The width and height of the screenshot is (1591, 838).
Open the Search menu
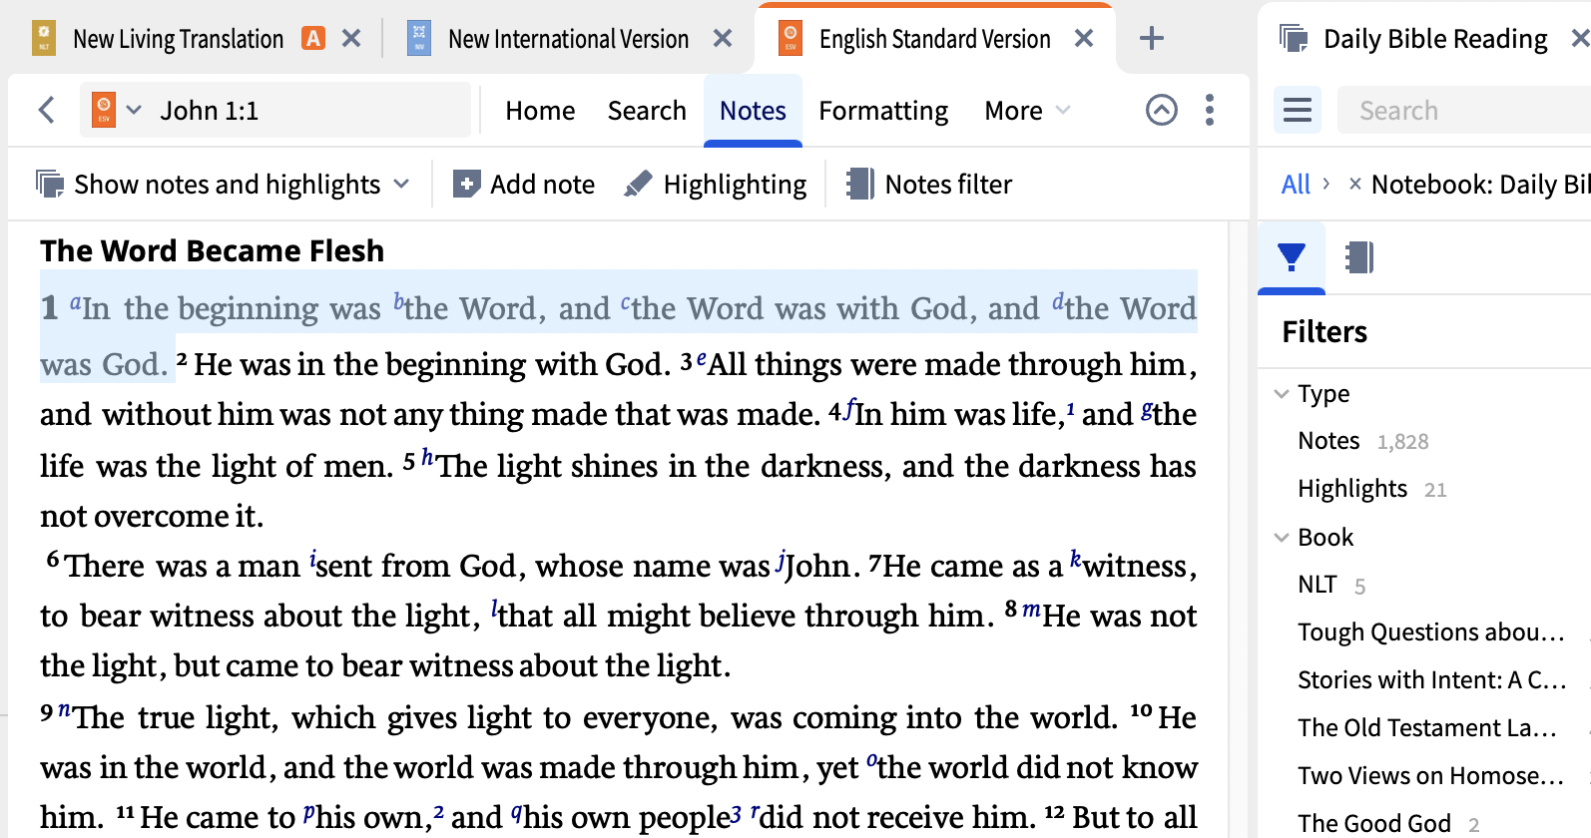coord(647,110)
